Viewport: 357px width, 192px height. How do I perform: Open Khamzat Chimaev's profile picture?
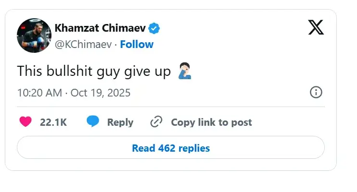pos(34,36)
